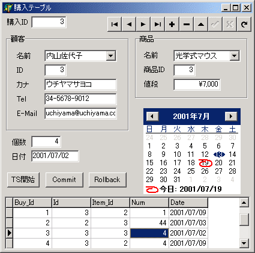Click the Tel input field
This screenshot has height=253, width=255.
tap(80, 99)
